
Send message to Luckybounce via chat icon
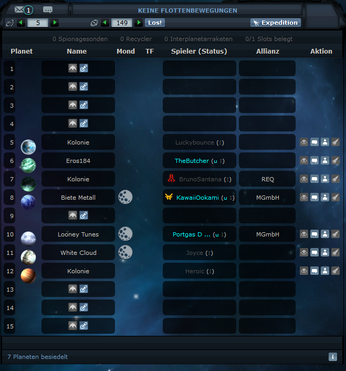tap(314, 142)
